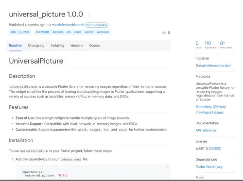The height and width of the screenshot is (181, 243).
Task: Open the 110 pub points score
Action: point(210,45)
